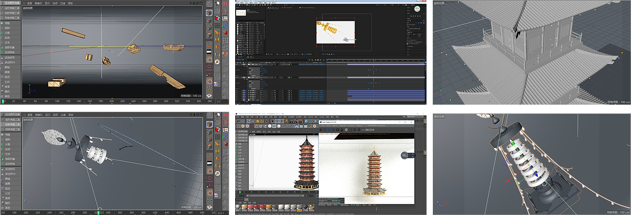The height and width of the screenshot is (215, 631).
Task: Click the red TP icon in lantern-parts window
Action: [x=225, y=114]
